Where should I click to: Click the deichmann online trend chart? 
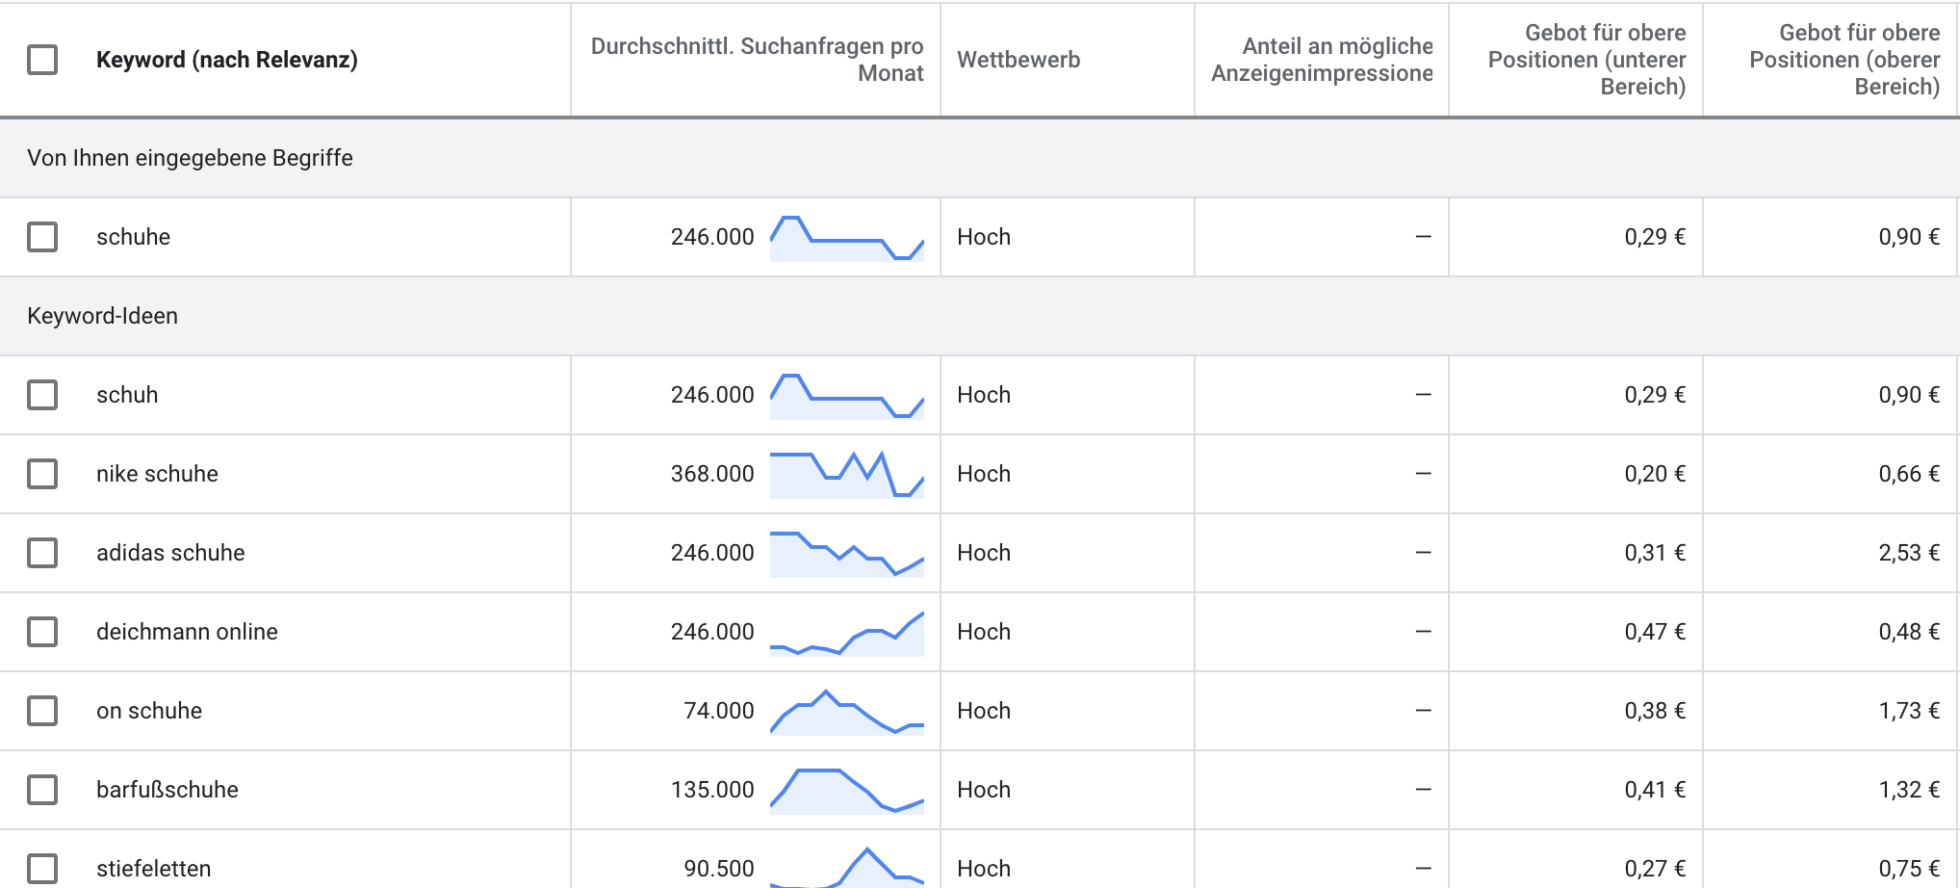coord(847,632)
